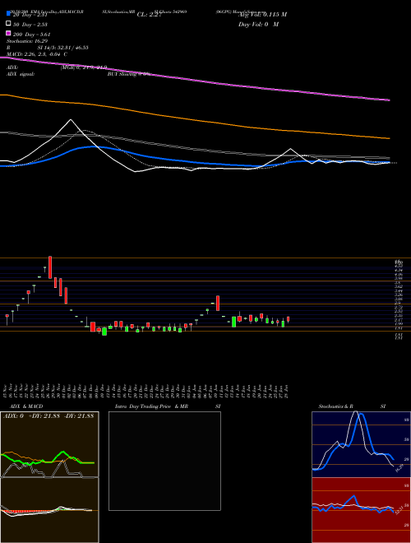Click the 'Stochastics: 16.29' reading
This screenshot has height=543, width=411.
tap(25, 41)
